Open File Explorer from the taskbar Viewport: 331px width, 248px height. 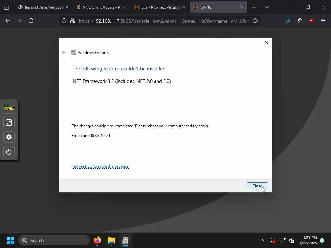click(x=111, y=240)
